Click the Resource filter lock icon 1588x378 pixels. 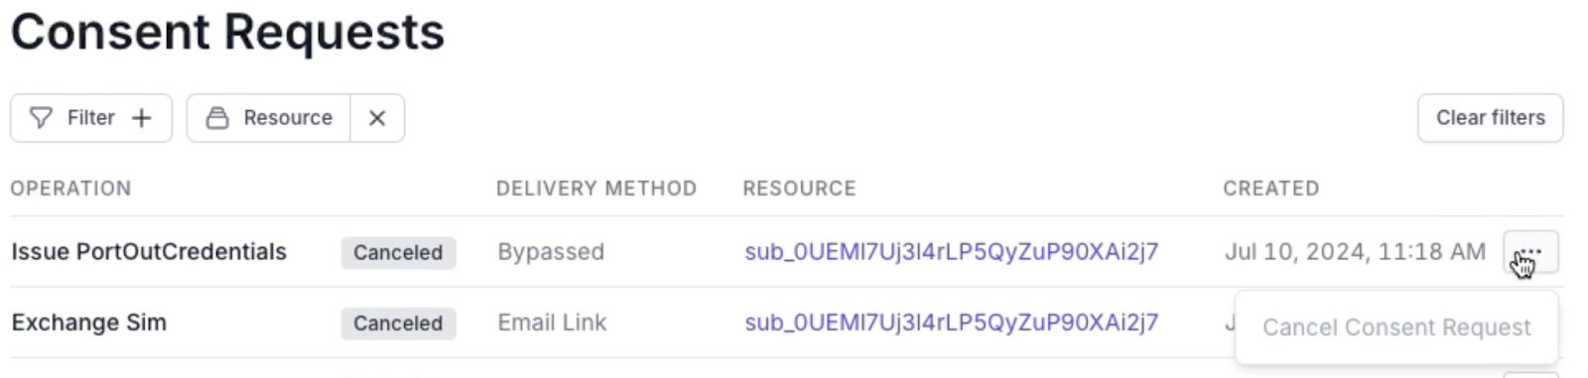(217, 118)
